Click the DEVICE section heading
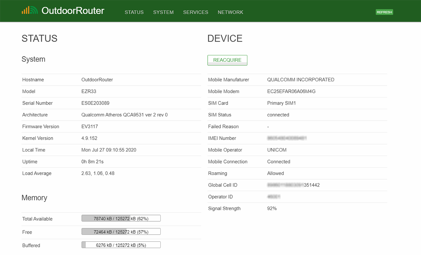 click(x=225, y=38)
